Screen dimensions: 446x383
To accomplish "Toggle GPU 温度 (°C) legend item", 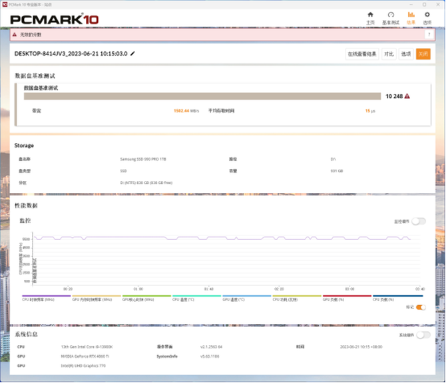I will tap(246, 298).
